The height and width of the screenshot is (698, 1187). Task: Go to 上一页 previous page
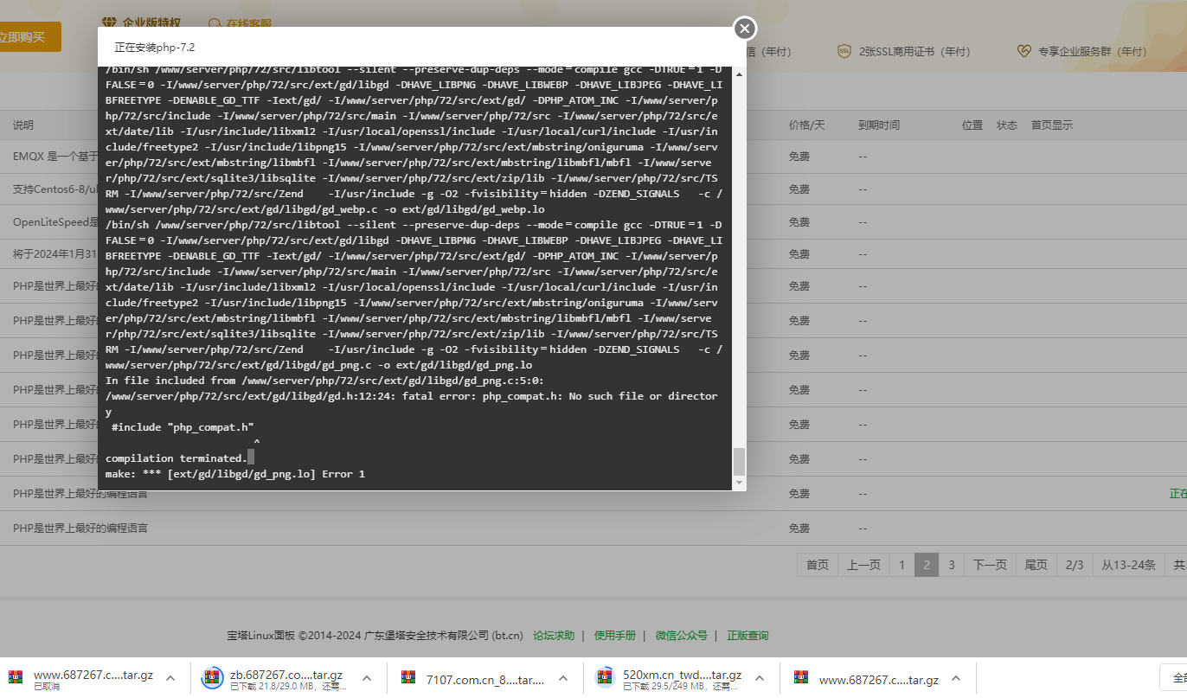click(x=863, y=565)
